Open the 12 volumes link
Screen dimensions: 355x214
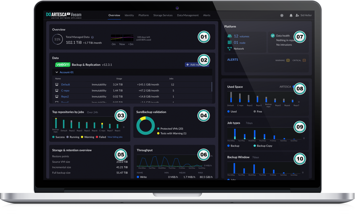pos(241,36)
